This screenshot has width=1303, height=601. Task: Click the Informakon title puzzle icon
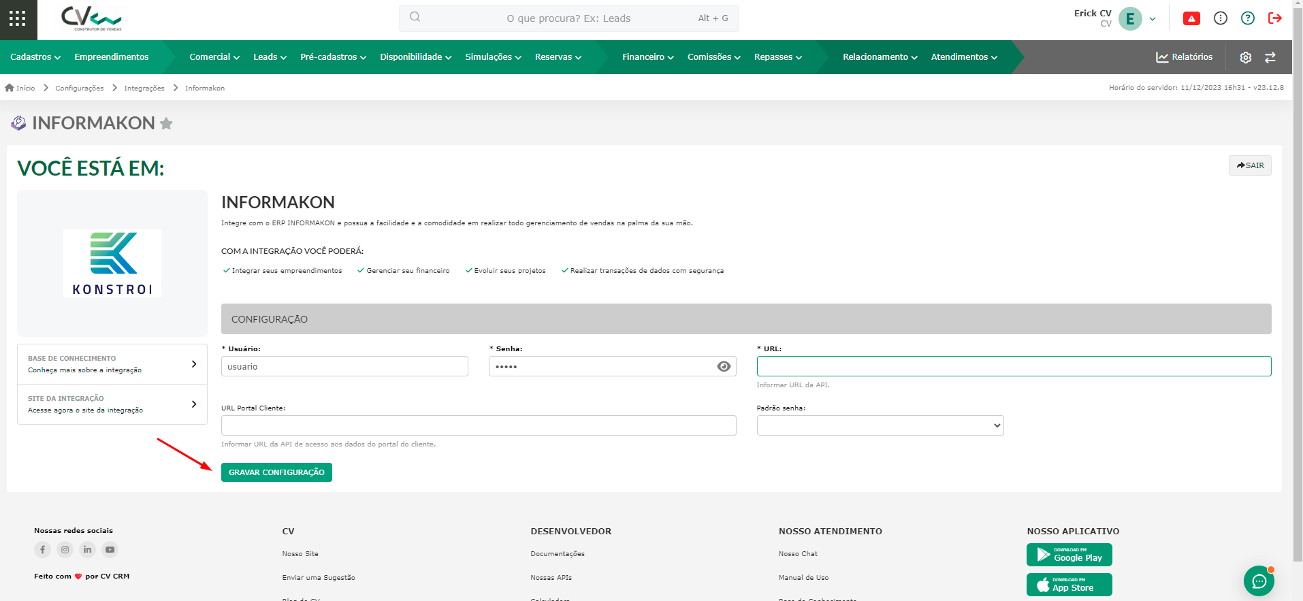click(x=18, y=123)
